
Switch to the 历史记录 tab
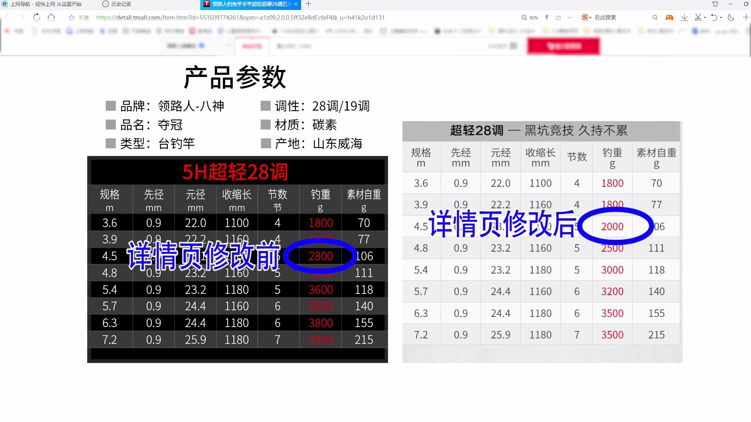pos(117,4)
